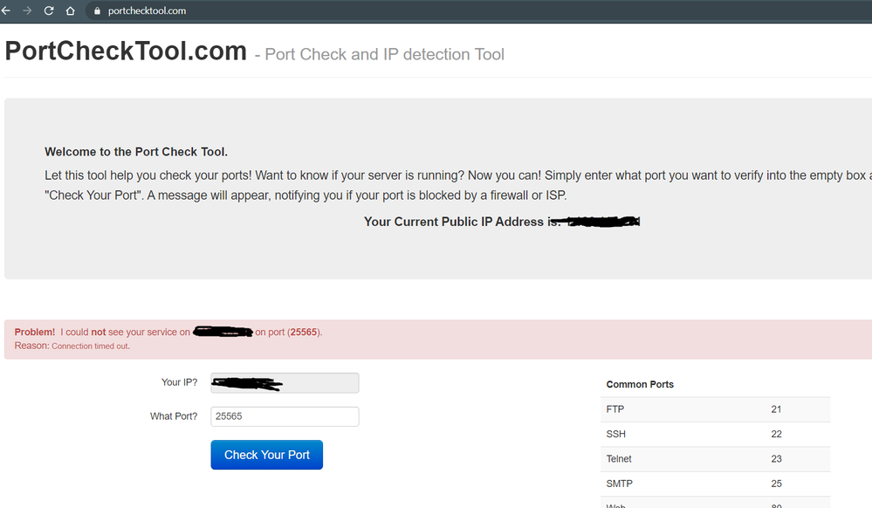872x508 pixels.
Task: Click the PortCheckTool.com site title
Action: coord(126,51)
